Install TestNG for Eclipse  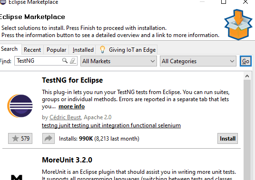(x=227, y=139)
